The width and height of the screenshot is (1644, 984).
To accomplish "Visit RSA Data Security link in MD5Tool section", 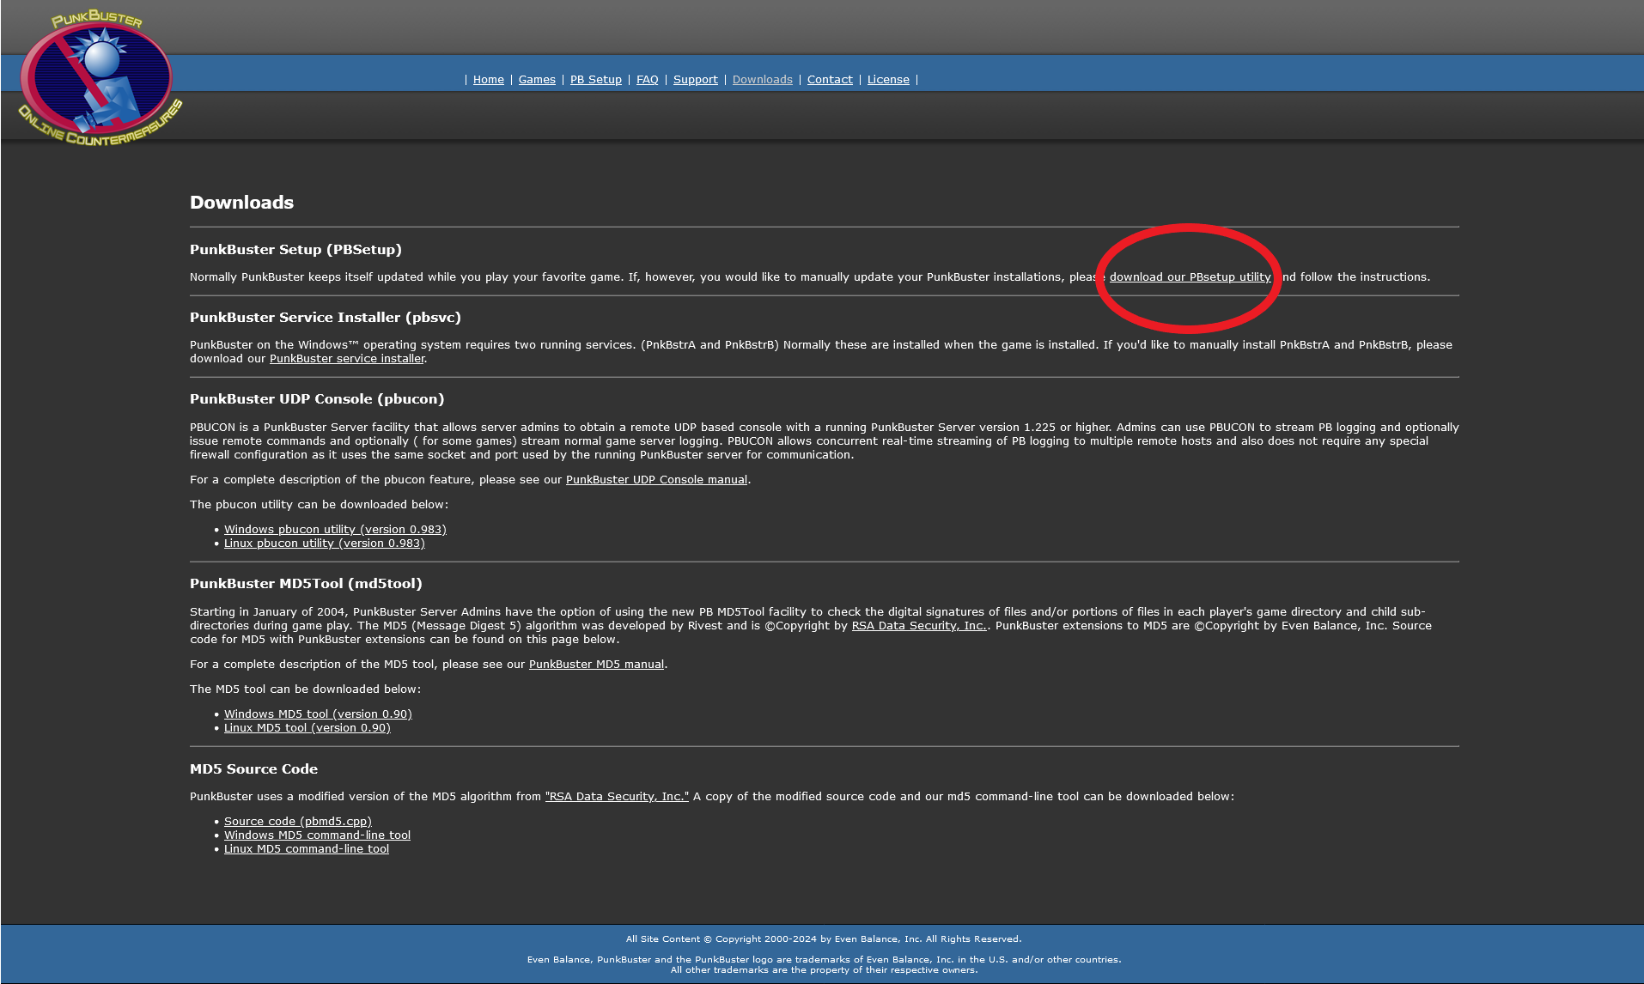I will coord(919,626).
